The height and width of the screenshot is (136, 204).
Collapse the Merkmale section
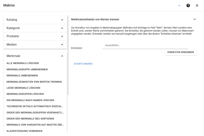point(35,56)
